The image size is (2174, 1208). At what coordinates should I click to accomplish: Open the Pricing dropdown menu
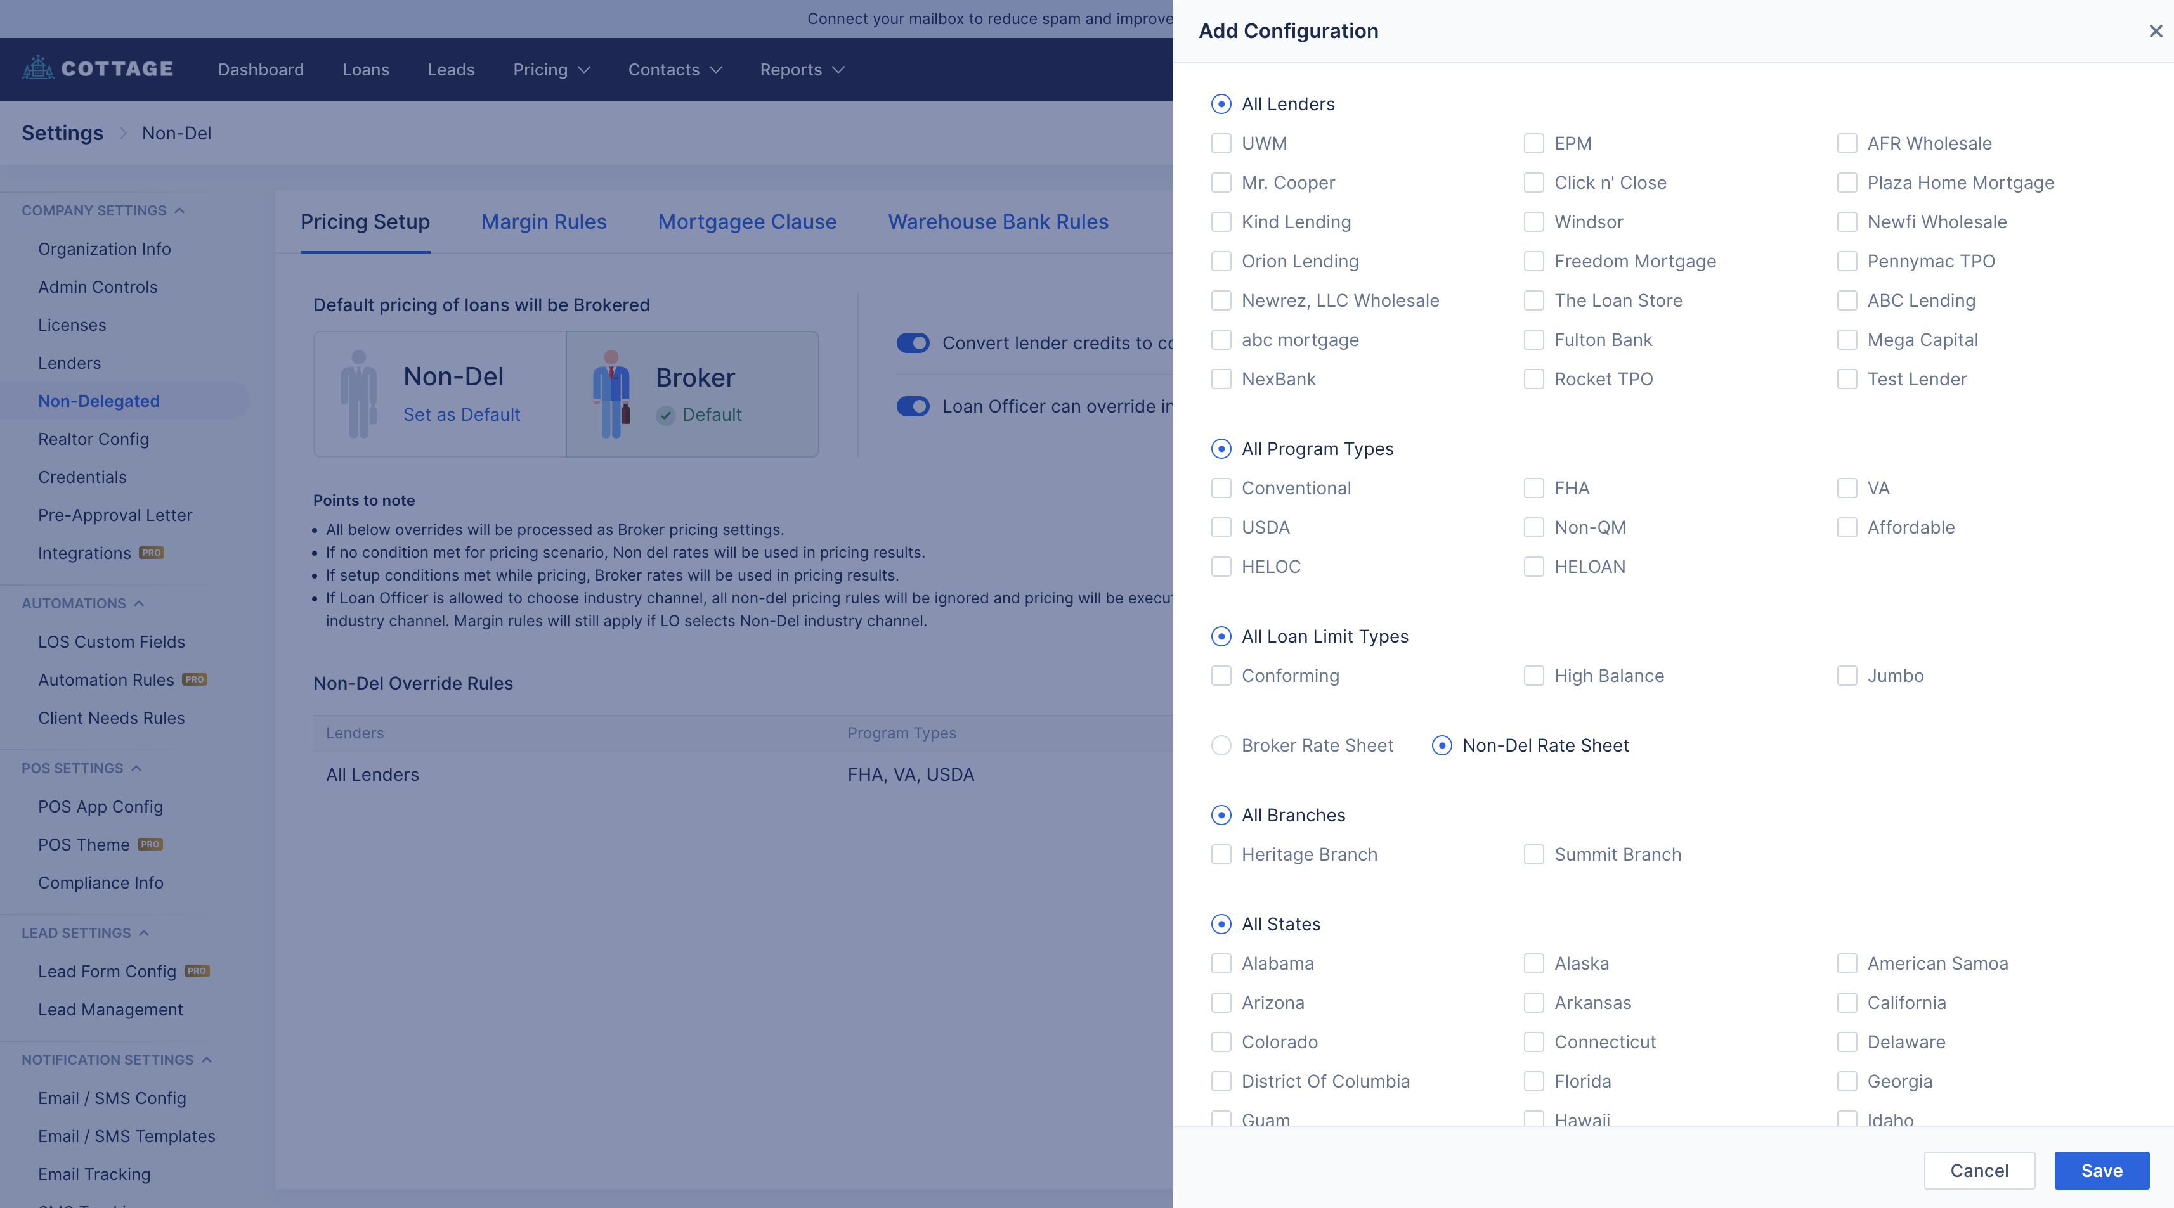coord(551,70)
